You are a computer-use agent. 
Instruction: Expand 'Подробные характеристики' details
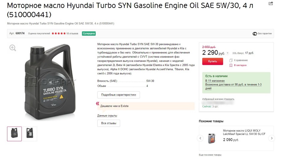point(119,95)
